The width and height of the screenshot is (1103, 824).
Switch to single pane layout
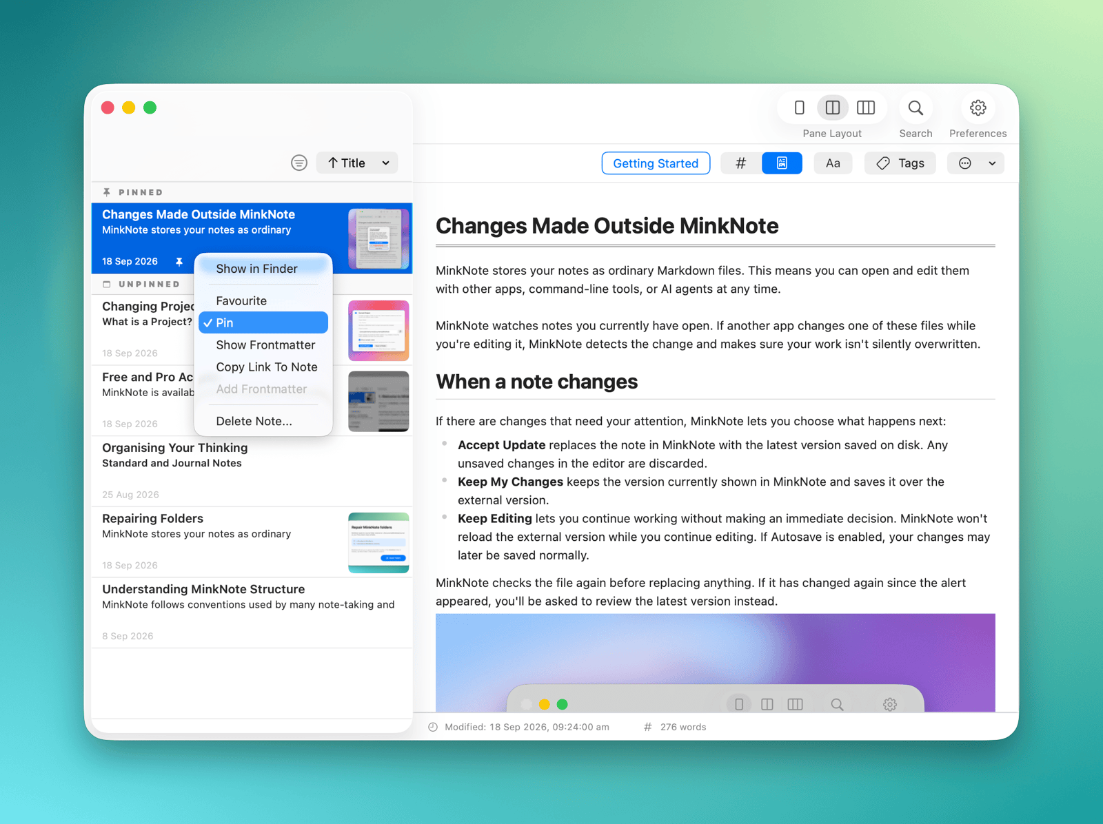pos(799,107)
